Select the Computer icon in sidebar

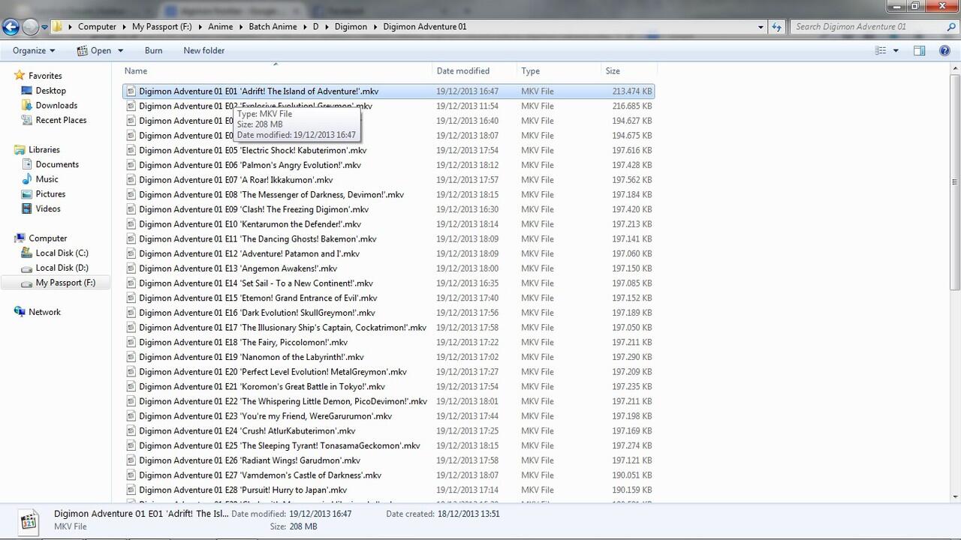point(20,238)
